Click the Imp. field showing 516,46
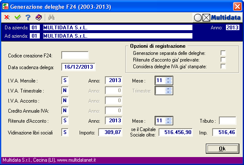Image resolution: width=244 pixels, height=165 pixels. (224, 132)
